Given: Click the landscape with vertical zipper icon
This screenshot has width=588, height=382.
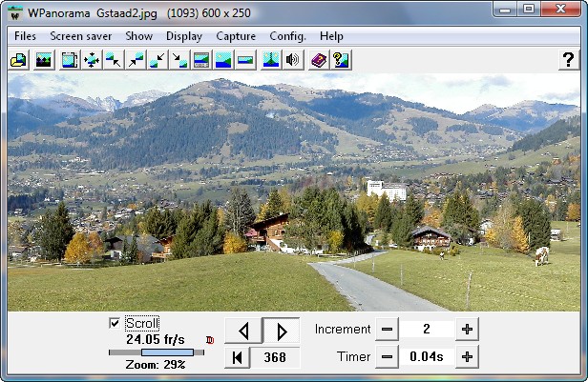Looking at the screenshot, I should point(271,60).
